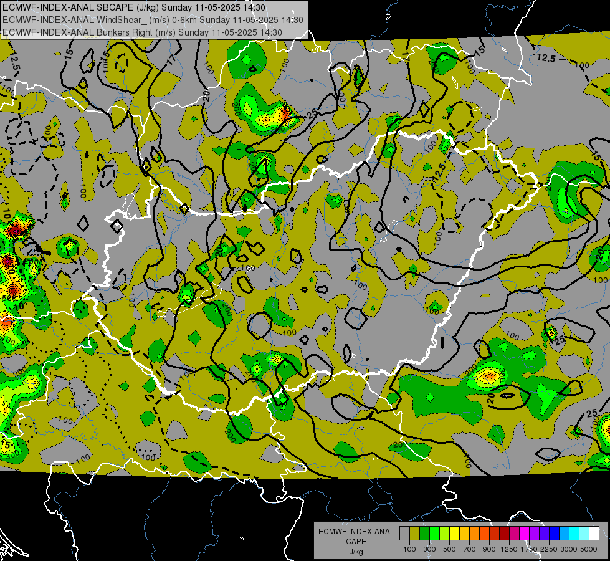Pick the pure yellow swatch in the legend
610x561 pixels.
[454, 534]
